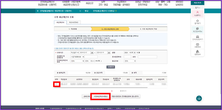This screenshot has width=222, height=110.
Task: Collapse the sidebar with 접기 toggle
Action: point(197,8)
